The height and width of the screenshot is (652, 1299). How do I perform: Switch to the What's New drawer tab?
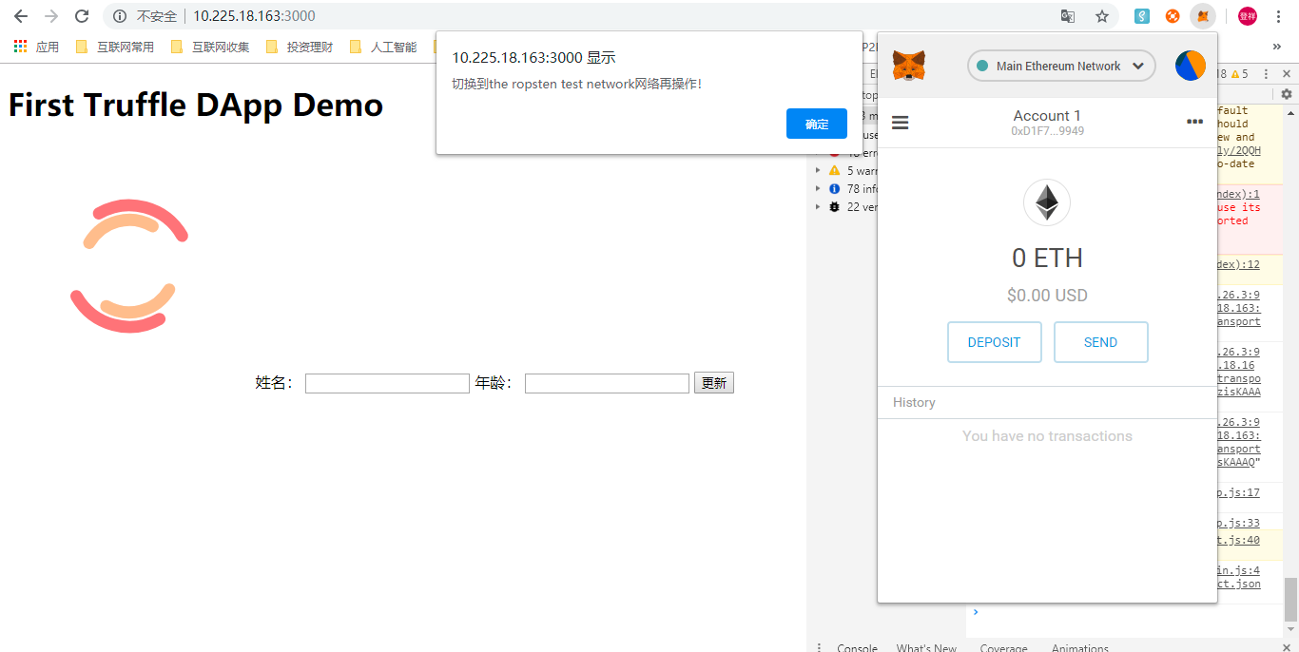click(x=926, y=647)
